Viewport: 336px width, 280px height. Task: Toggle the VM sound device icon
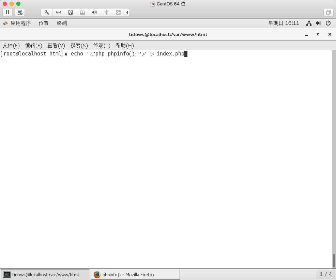pyautogui.click(x=94, y=12)
